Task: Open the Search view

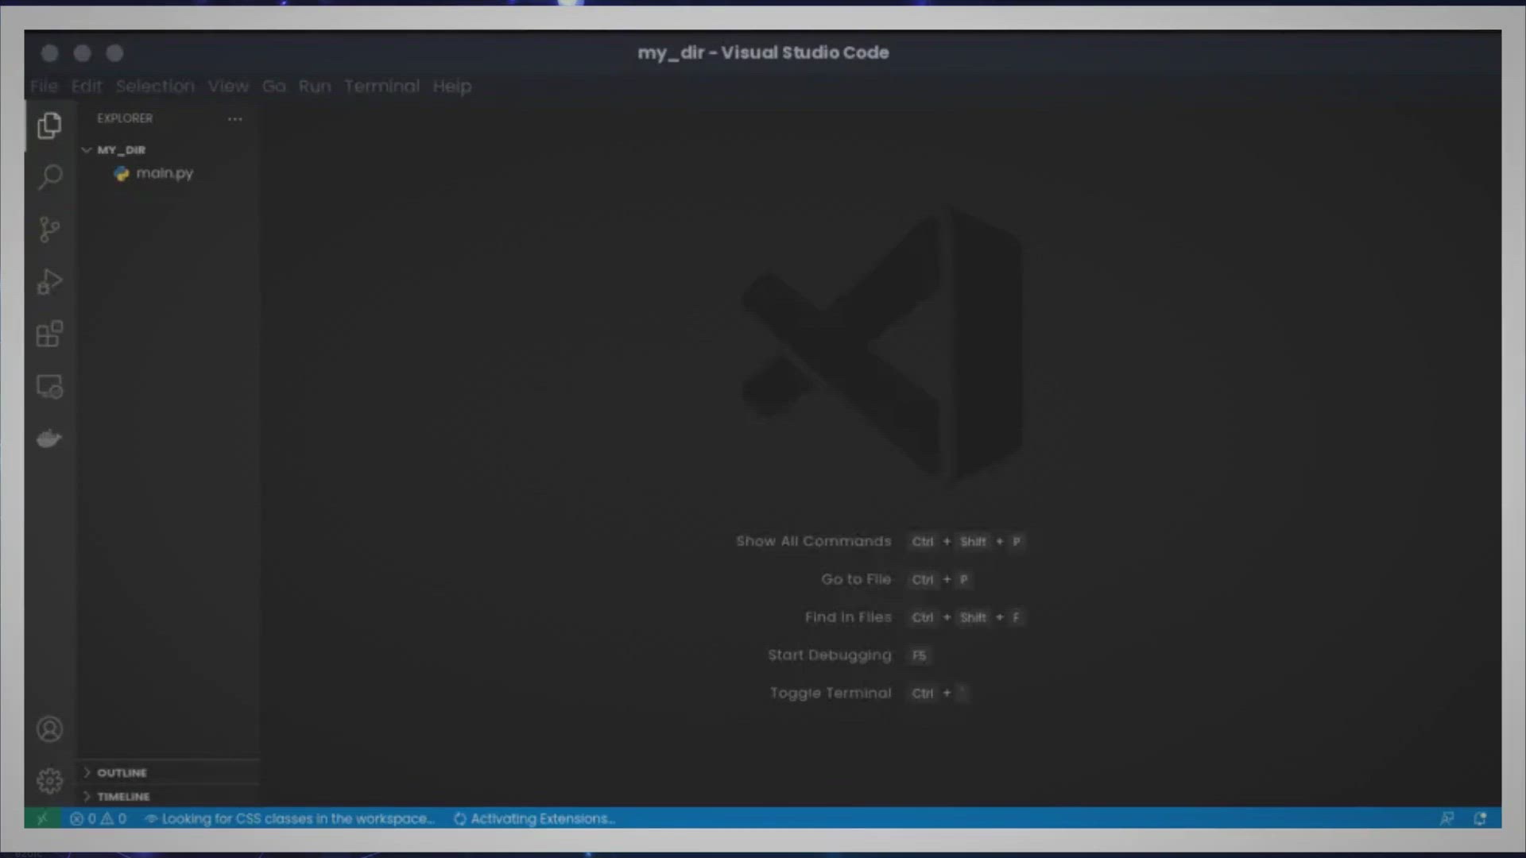Action: pos(49,177)
